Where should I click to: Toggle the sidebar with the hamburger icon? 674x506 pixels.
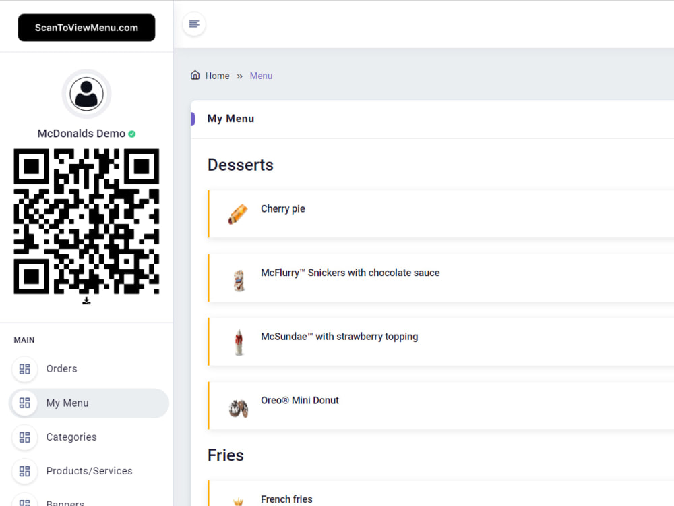coord(194,24)
